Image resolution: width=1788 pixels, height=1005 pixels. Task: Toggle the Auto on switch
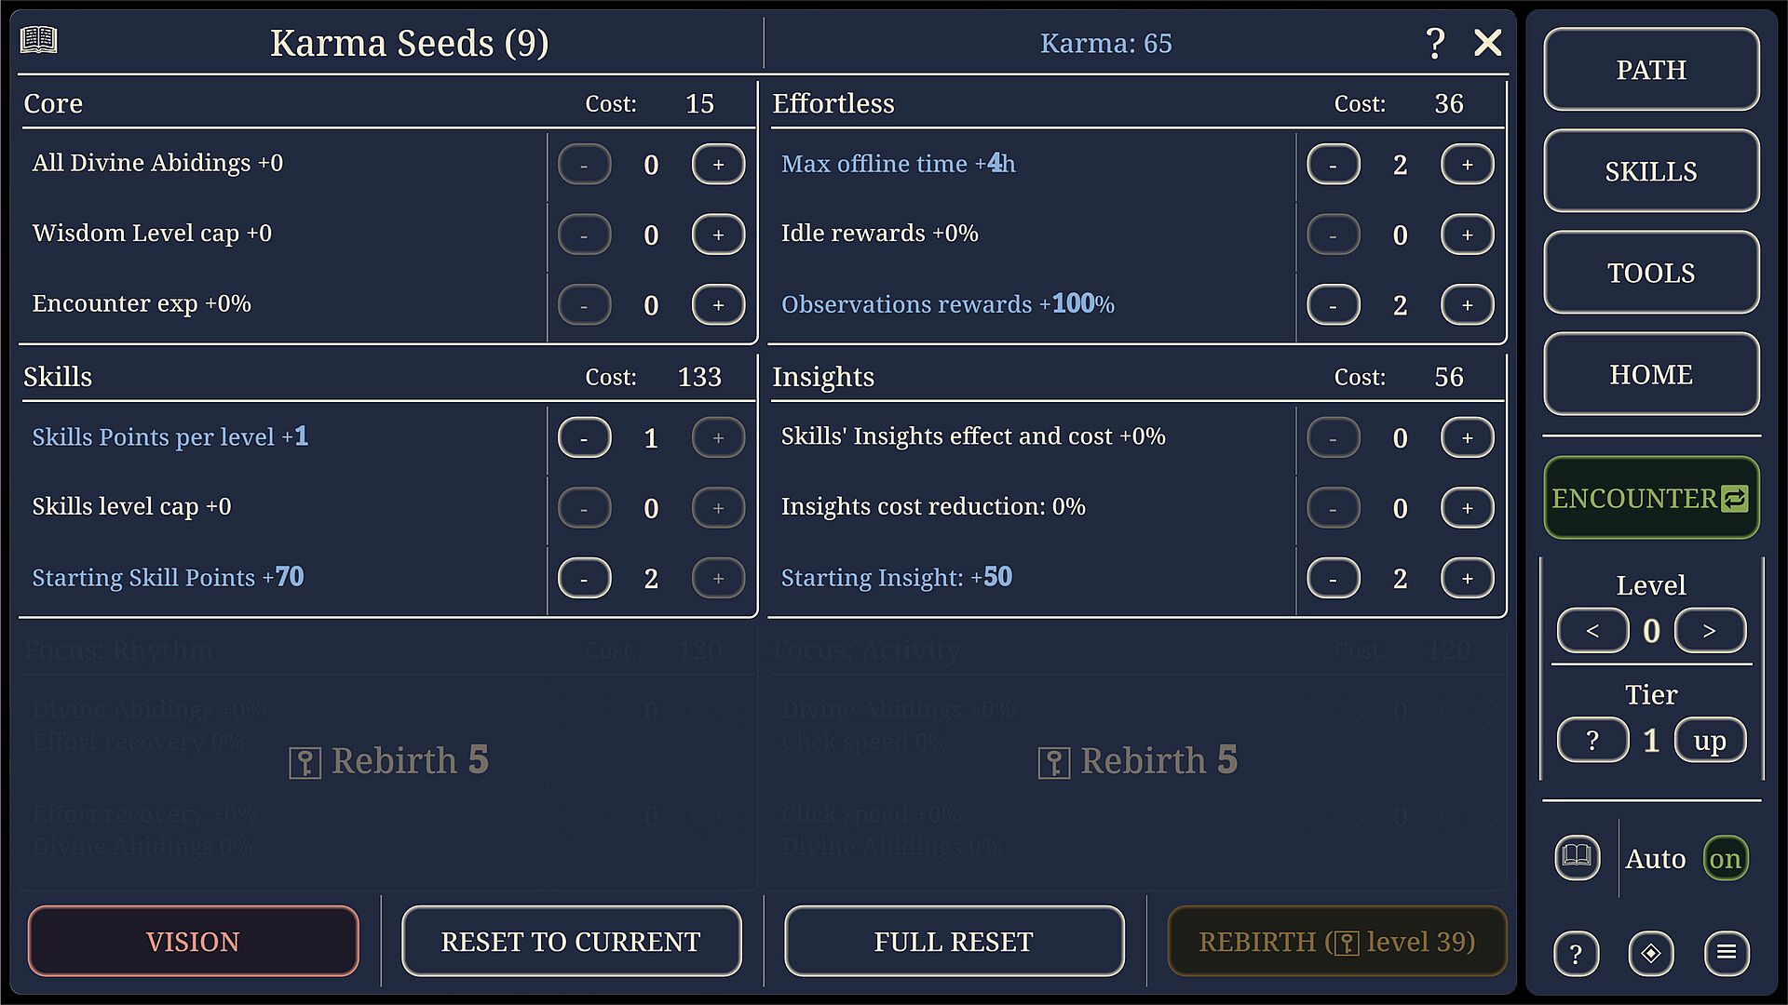pos(1725,859)
